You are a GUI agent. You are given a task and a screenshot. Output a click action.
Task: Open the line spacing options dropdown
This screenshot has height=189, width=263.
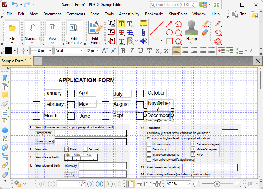click(246, 50)
